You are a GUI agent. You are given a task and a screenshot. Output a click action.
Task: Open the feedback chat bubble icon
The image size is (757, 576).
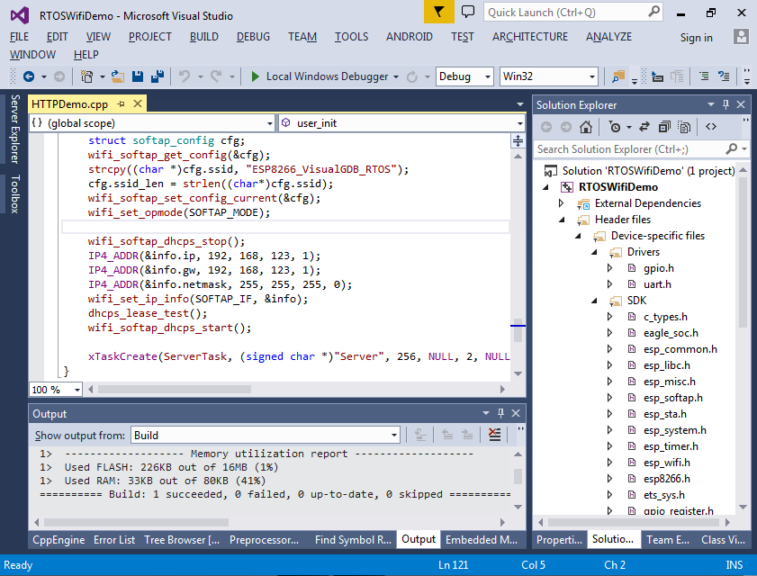click(468, 12)
